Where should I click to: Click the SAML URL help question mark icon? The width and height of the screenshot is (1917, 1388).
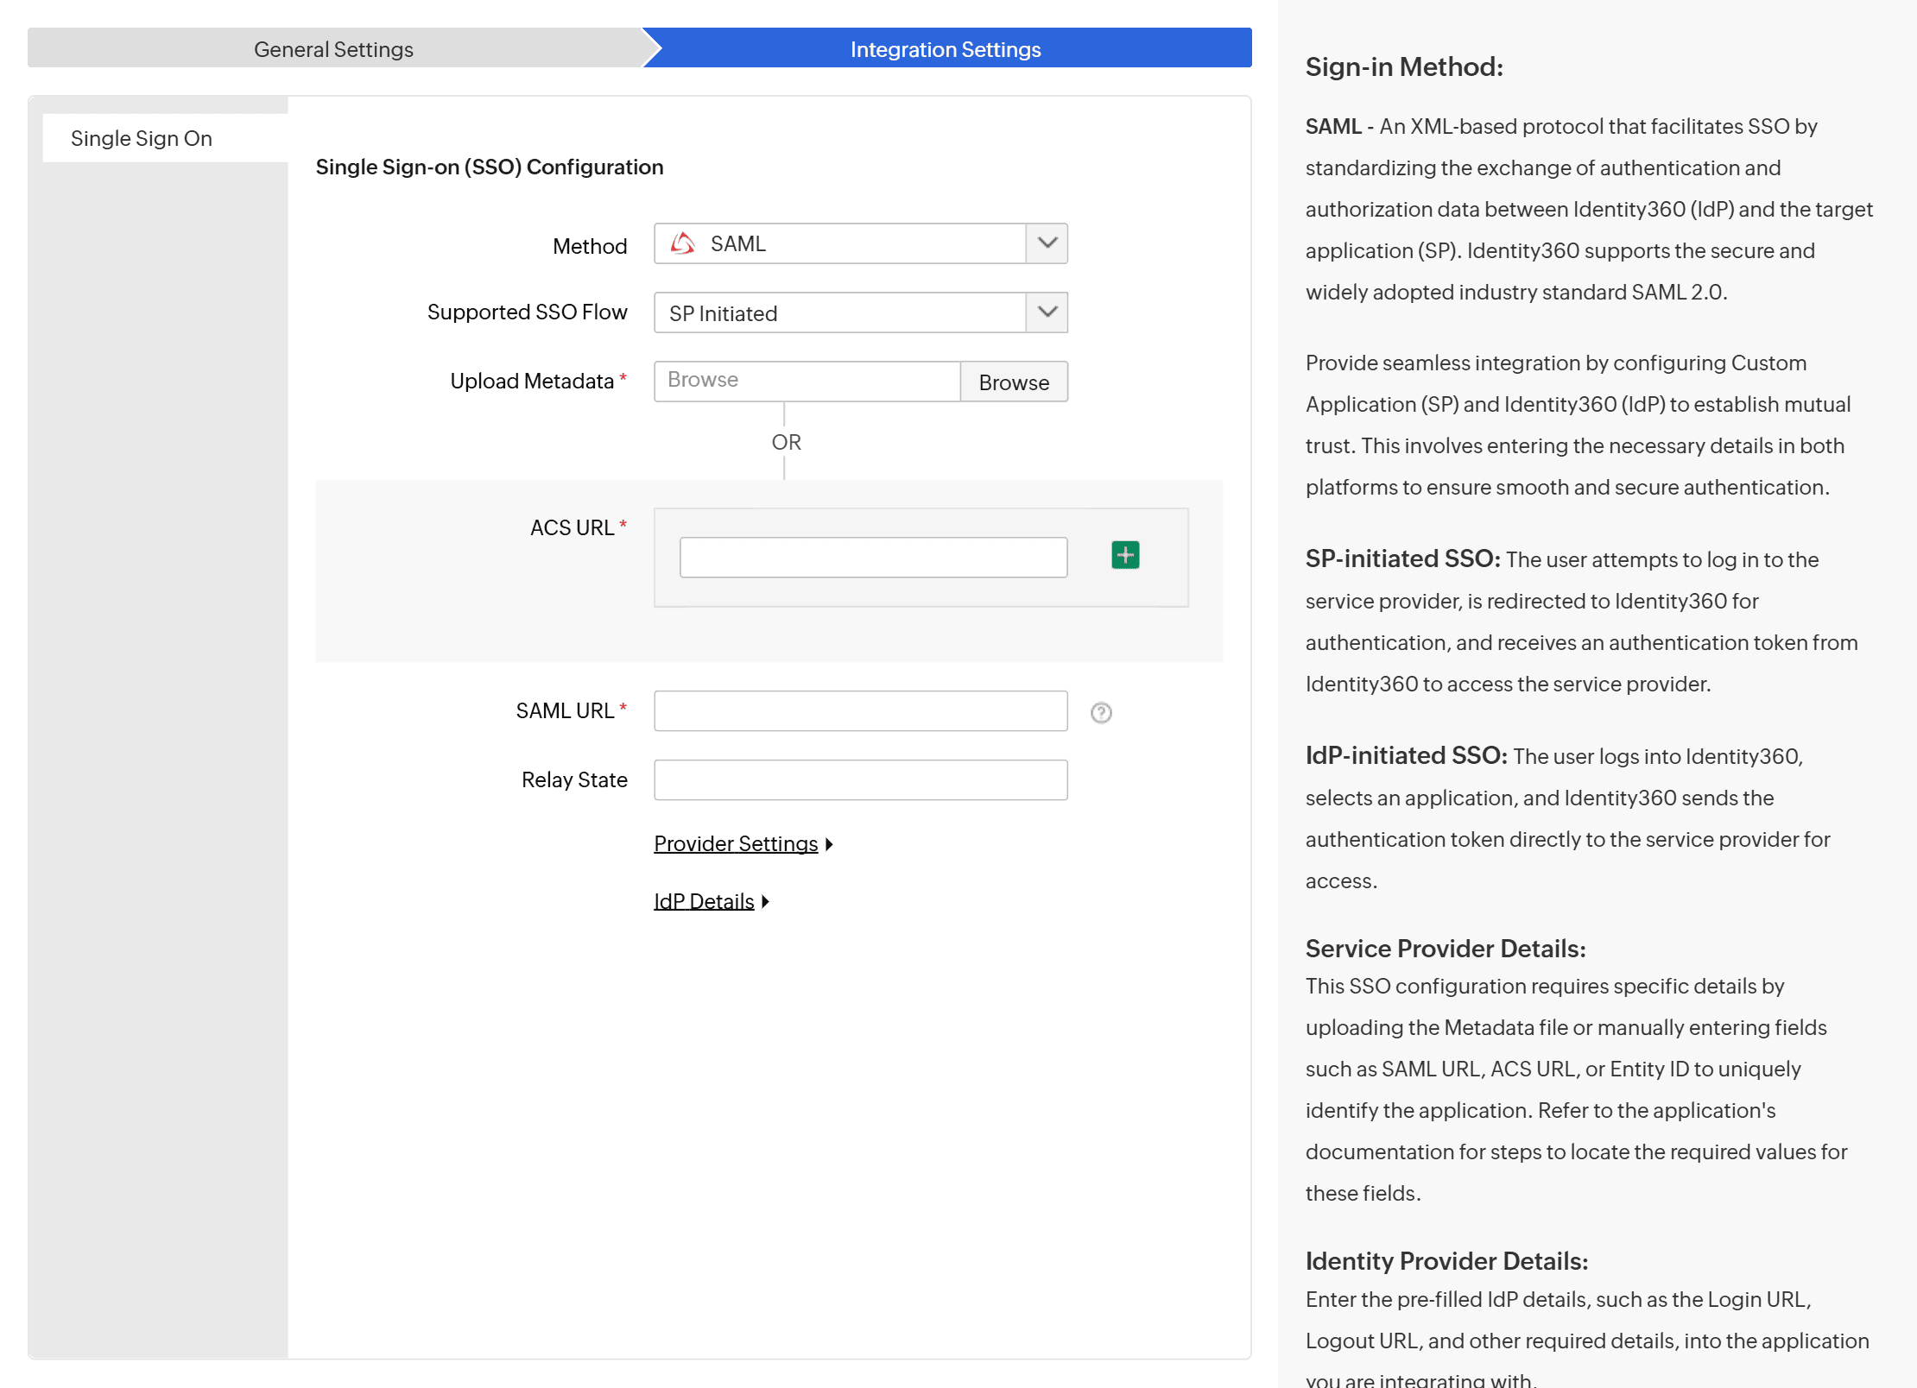(x=1101, y=712)
